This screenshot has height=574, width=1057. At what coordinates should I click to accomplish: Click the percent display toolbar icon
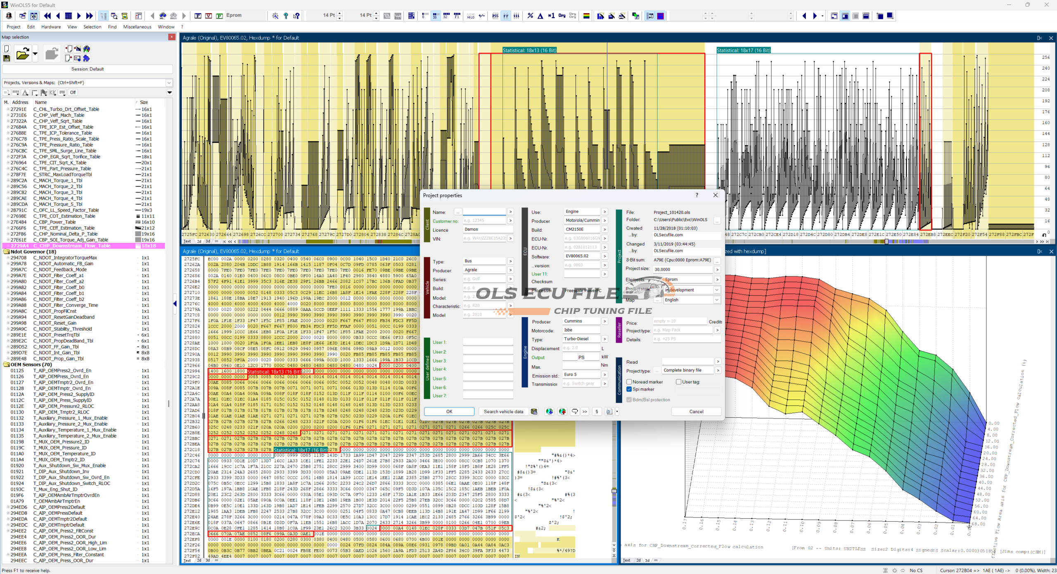530,16
